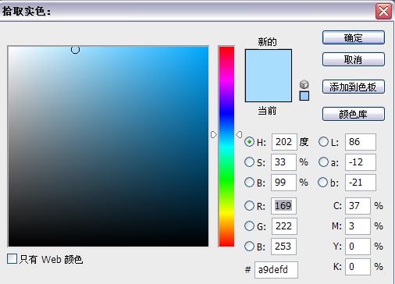This screenshot has width=395, height=284.
Task: Enable the 只有 Web 颜色 checkbox
Action: click(12, 259)
